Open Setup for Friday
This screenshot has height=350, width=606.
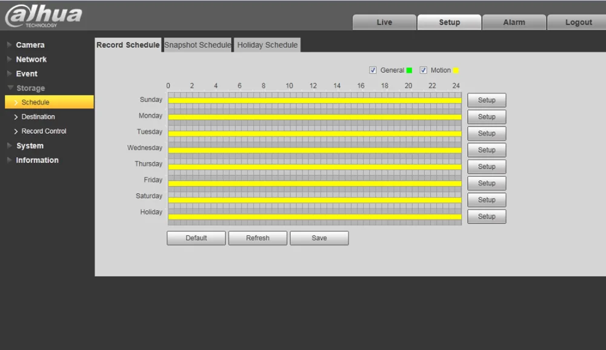click(x=487, y=183)
